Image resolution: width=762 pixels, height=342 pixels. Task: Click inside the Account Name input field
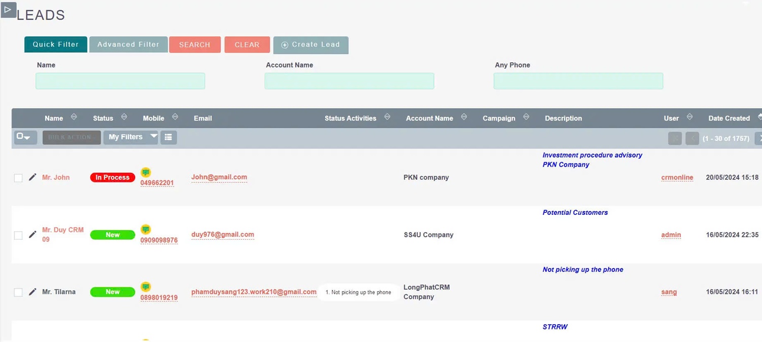(349, 81)
